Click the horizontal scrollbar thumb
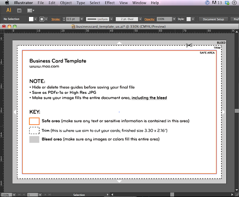239x197 pixels. [x=172, y=195]
